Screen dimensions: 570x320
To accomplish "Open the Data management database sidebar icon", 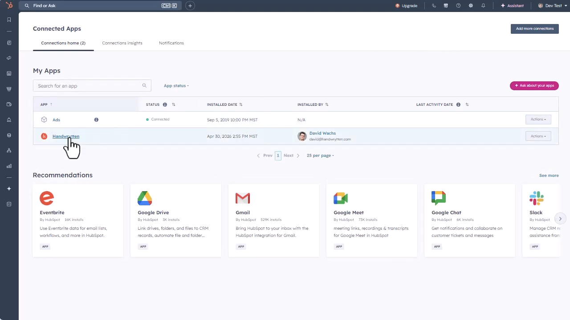I will pos(9,135).
